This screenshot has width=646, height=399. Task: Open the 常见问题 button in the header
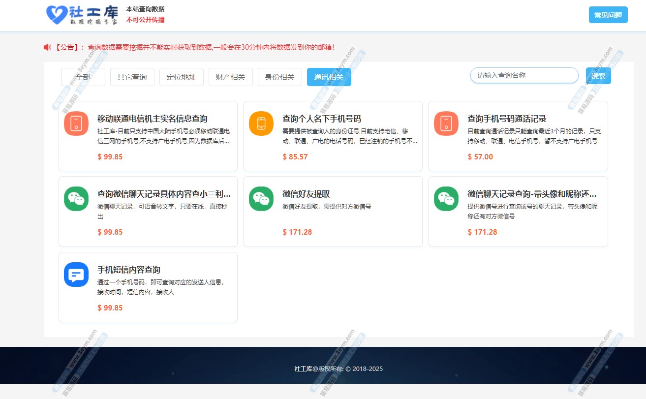click(608, 15)
